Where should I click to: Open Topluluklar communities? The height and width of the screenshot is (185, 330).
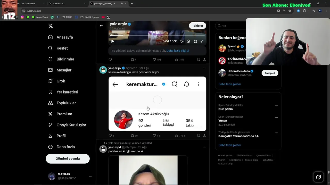62,103
